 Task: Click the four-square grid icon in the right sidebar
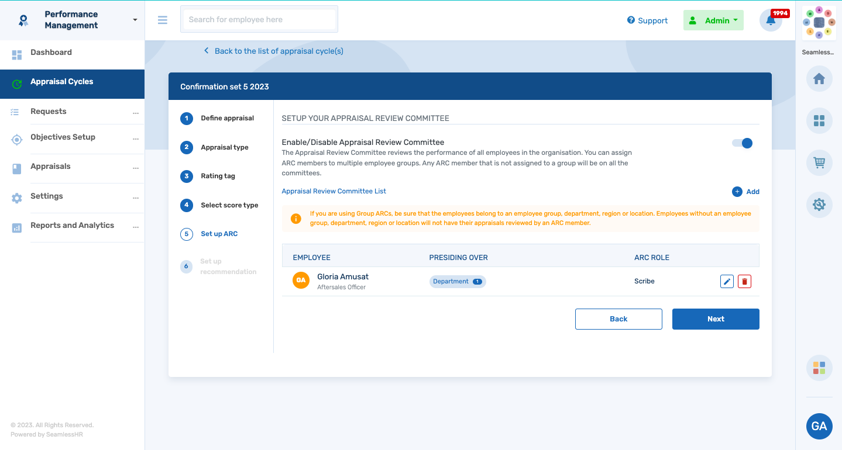coord(819,121)
